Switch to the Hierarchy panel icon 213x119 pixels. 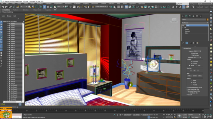190,16
